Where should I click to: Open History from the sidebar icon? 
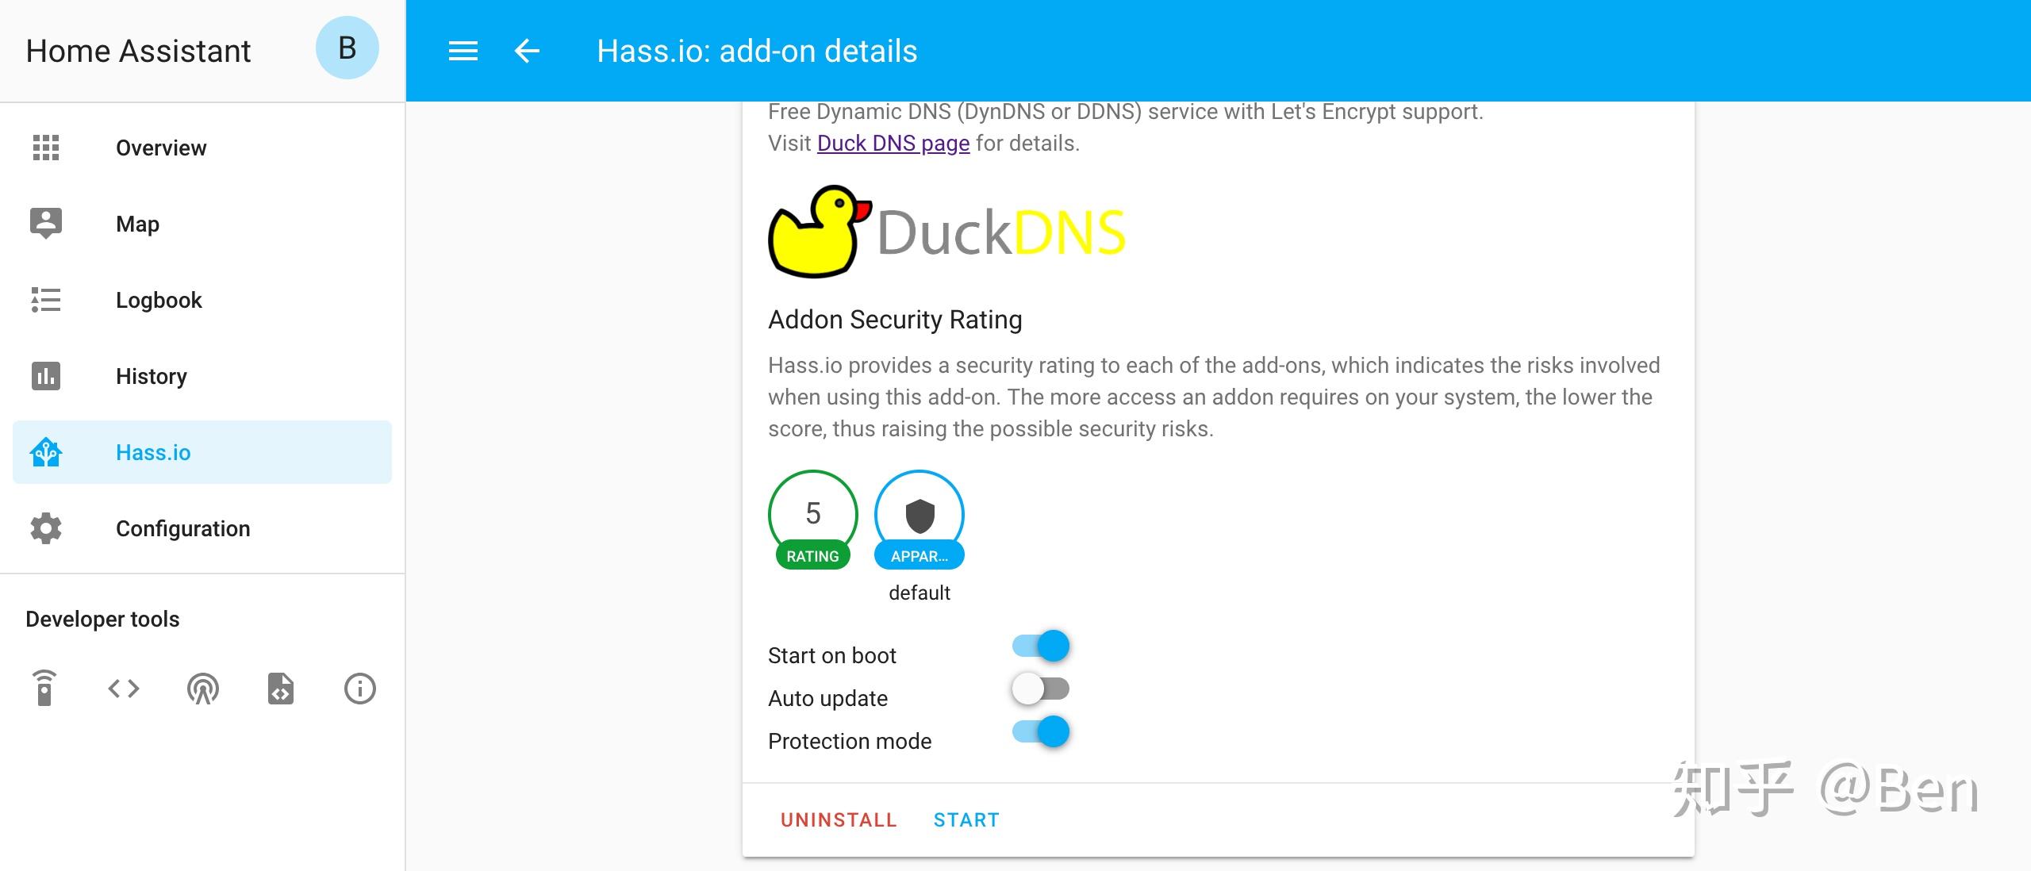[x=45, y=376]
